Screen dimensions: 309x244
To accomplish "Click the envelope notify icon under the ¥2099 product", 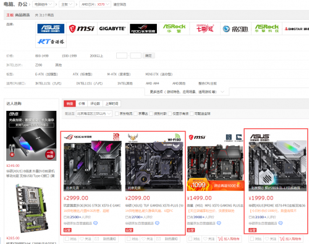I will click(x=158, y=239).
